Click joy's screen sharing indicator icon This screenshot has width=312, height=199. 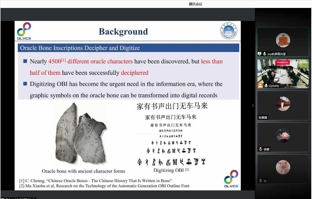click(260, 54)
